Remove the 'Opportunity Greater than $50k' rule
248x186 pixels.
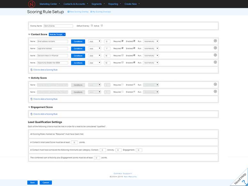(215, 62)
